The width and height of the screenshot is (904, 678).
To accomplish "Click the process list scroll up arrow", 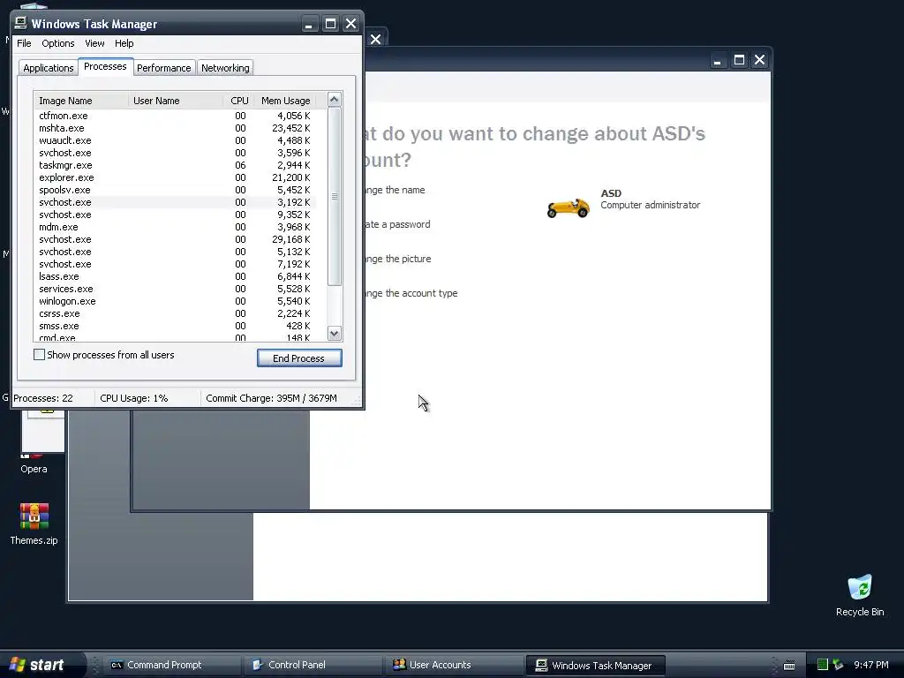I will tap(335, 100).
